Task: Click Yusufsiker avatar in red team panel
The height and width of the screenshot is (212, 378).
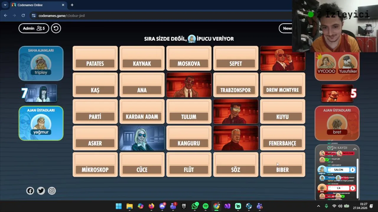Action: [348, 62]
